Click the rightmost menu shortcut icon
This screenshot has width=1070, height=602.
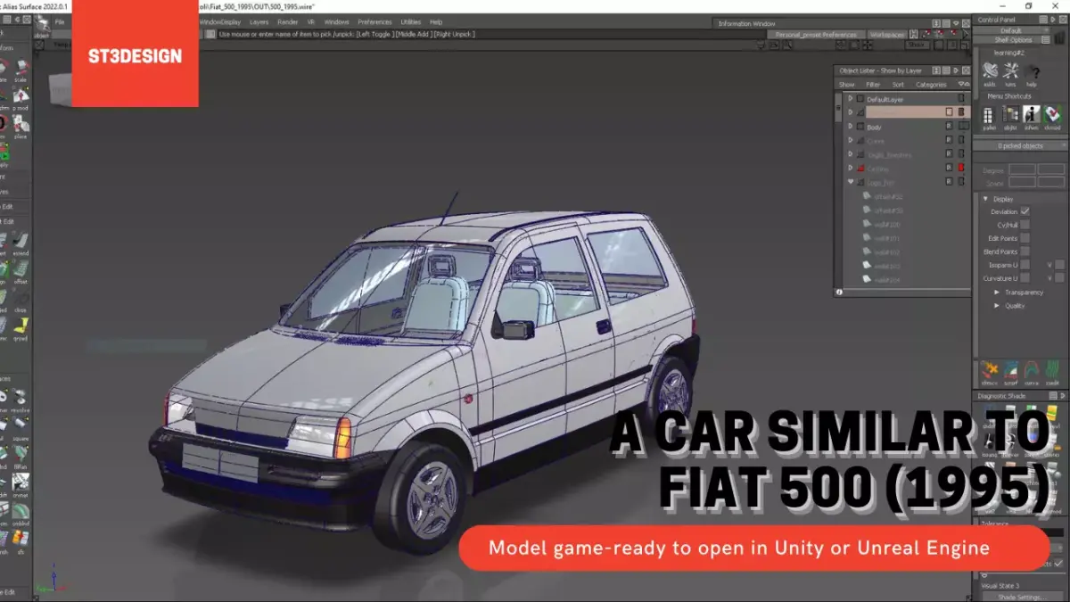point(1053,116)
